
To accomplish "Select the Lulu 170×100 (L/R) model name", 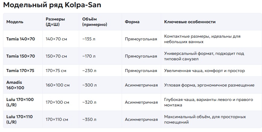I will (x=20, y=102).
